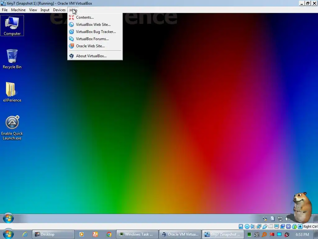Switch to Windows Task Manager taskbar button

pyautogui.click(x=137, y=234)
